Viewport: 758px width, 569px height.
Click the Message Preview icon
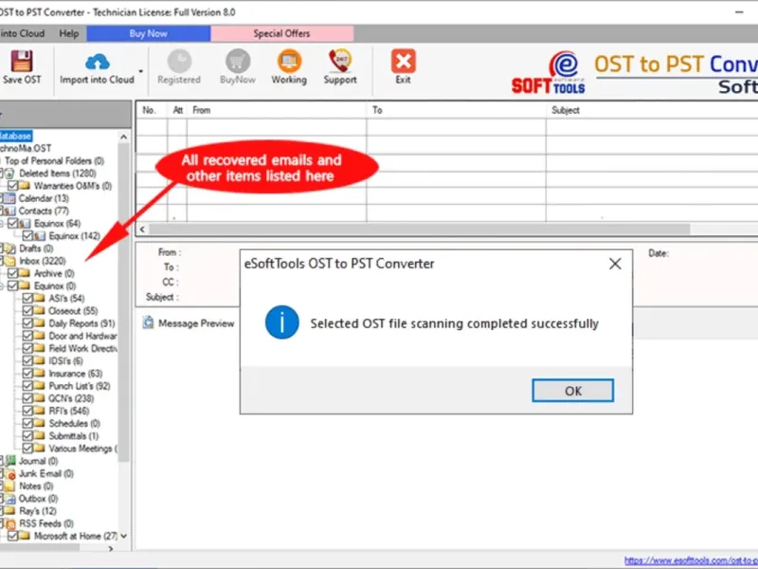point(148,322)
